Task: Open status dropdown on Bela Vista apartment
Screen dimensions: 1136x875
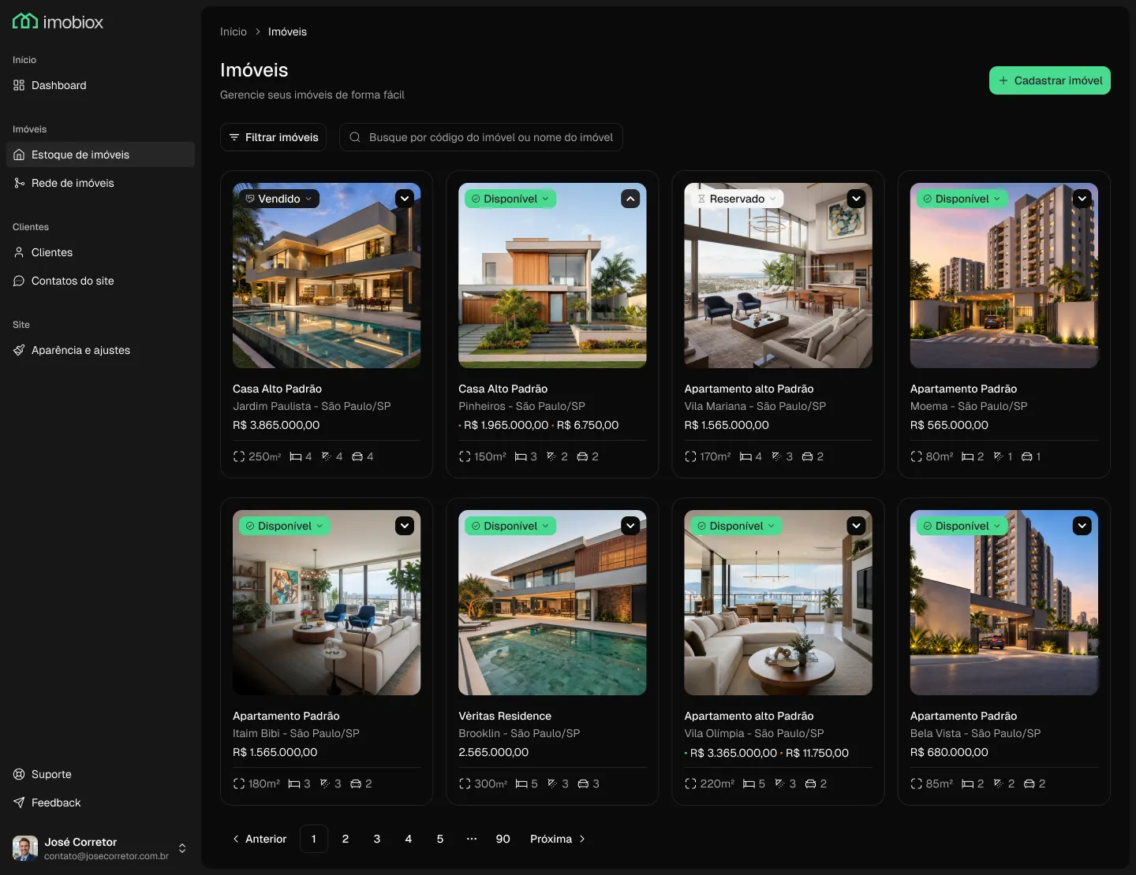Action: pyautogui.click(x=962, y=526)
